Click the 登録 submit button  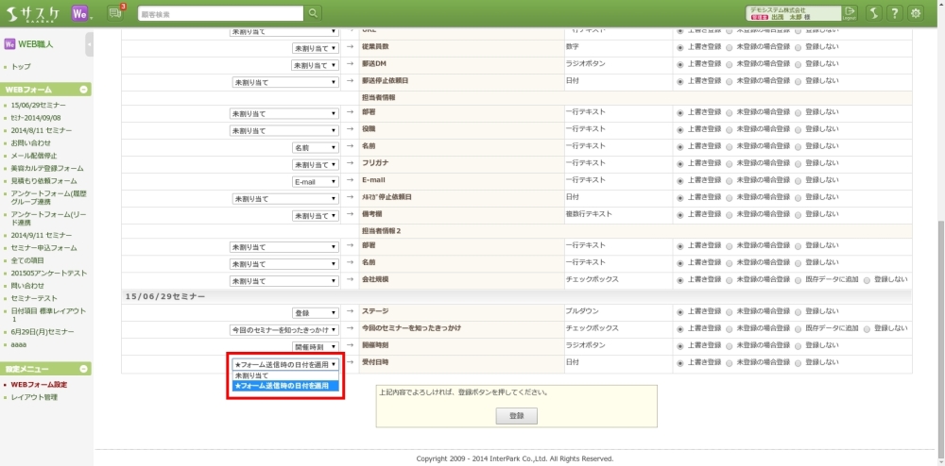pyautogui.click(x=516, y=415)
